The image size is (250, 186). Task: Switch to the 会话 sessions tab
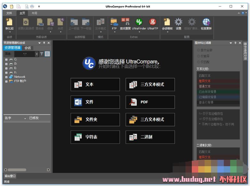[x=27, y=48]
